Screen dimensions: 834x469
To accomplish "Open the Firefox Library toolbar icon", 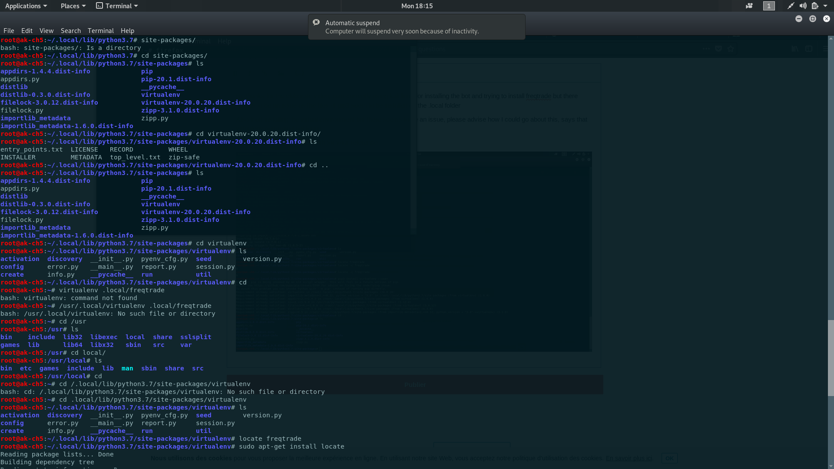I will point(795,49).
